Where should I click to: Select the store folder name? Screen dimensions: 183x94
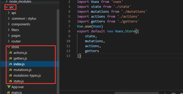15,47
